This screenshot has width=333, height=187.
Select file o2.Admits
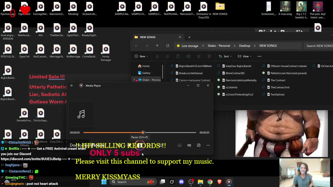231,87
